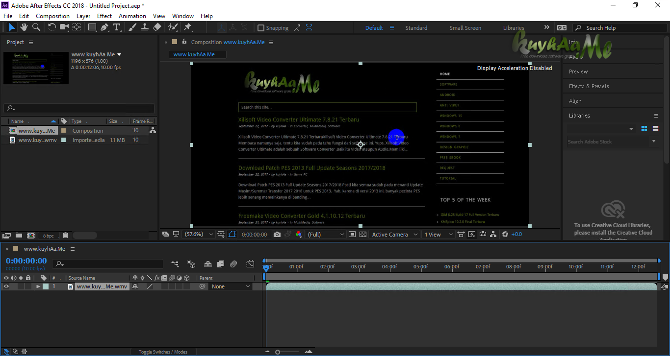
Task: Toggle Hide Shy Layers switch in timeline
Action: pos(208,264)
